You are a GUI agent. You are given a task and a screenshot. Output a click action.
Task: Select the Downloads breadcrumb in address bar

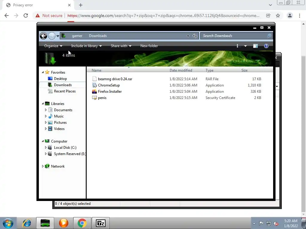coord(98,36)
